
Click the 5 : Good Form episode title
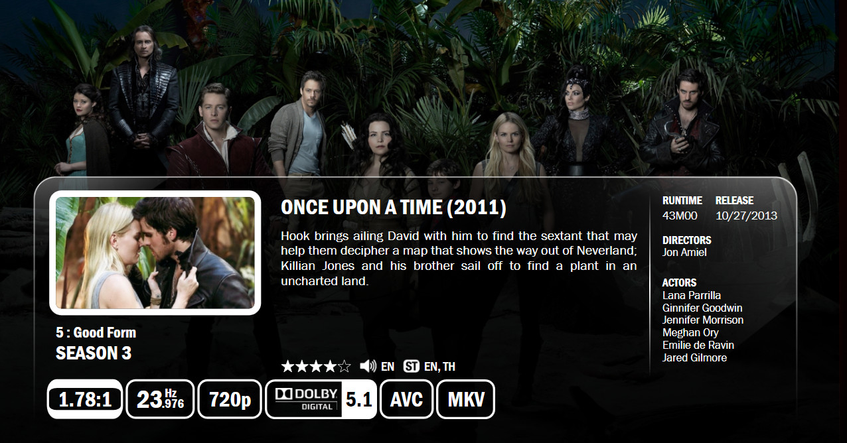point(96,332)
